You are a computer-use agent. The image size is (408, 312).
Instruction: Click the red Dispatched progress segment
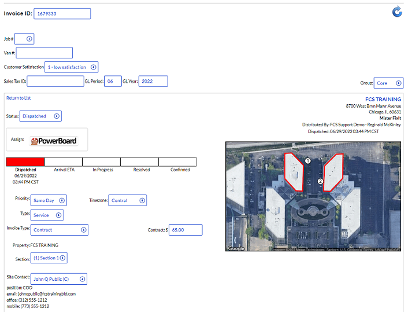pos(25,162)
